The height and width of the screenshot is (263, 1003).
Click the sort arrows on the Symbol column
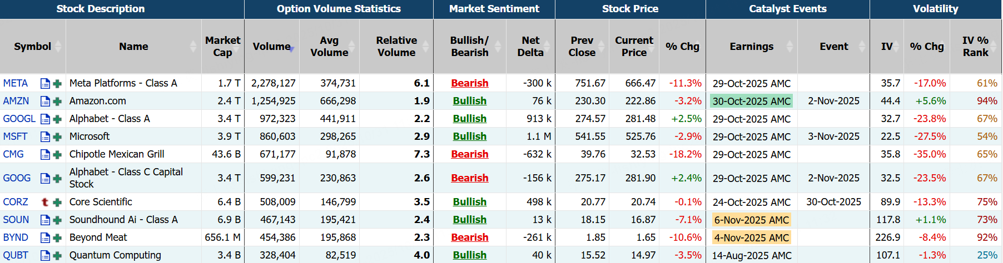click(x=58, y=47)
